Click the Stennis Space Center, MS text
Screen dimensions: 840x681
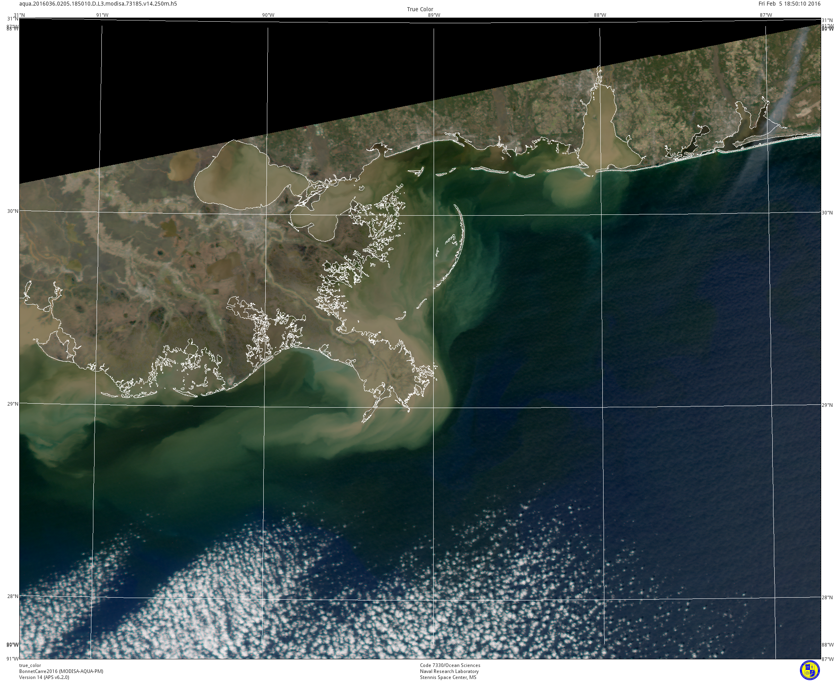[448, 677]
